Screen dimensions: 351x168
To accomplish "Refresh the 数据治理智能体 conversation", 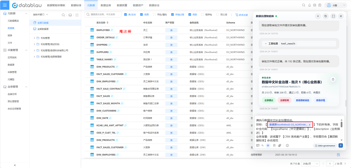I will pyautogui.click(x=325, y=16).
